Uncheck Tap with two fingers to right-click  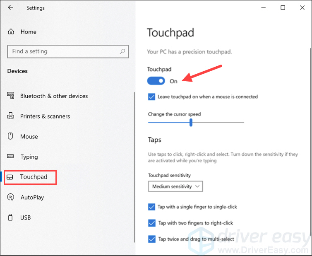151,223
